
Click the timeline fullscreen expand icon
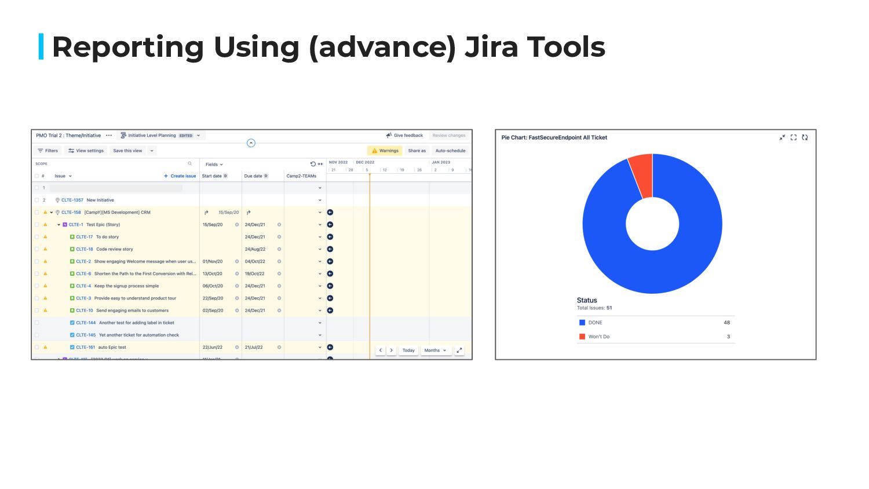click(x=459, y=351)
